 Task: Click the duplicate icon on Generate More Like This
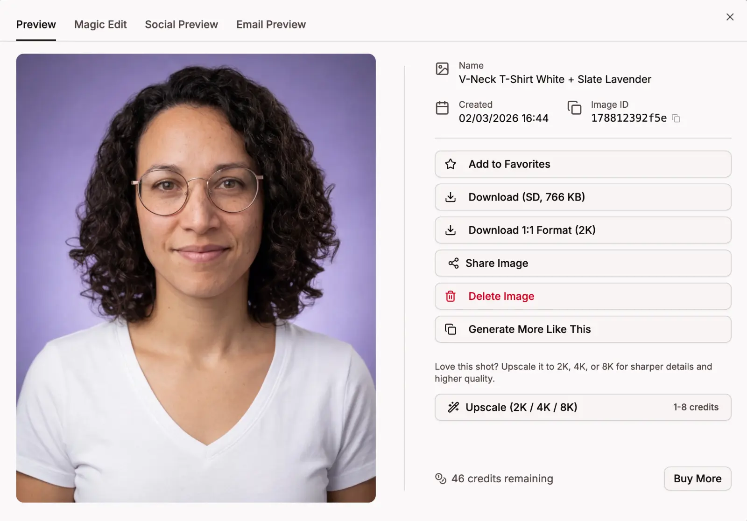451,329
